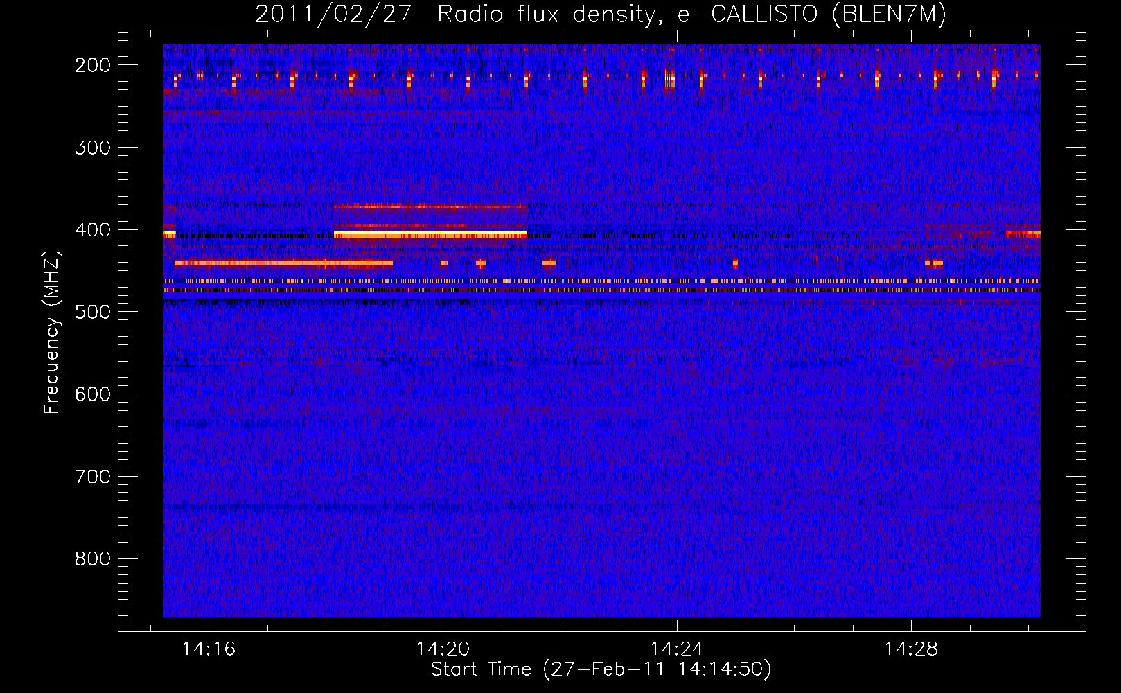This screenshot has height=693, width=1121.
Task: Click the 'Start Time (27-Feb-11 14:14:50)' axis label
Action: 601,669
